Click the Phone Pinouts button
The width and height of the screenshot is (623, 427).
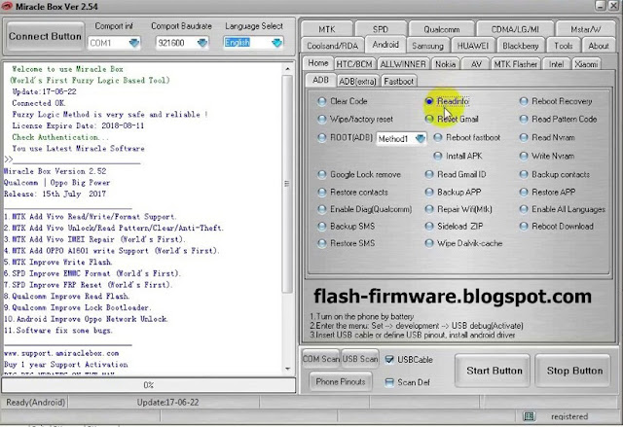(x=341, y=381)
